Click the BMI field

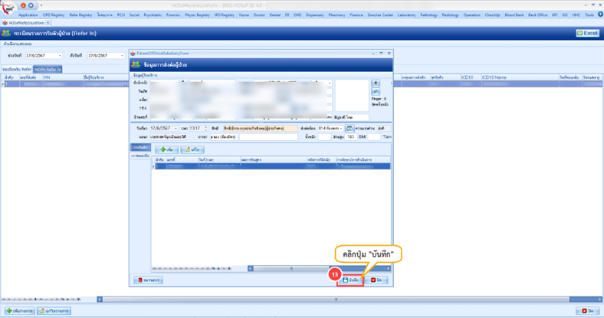(374, 137)
